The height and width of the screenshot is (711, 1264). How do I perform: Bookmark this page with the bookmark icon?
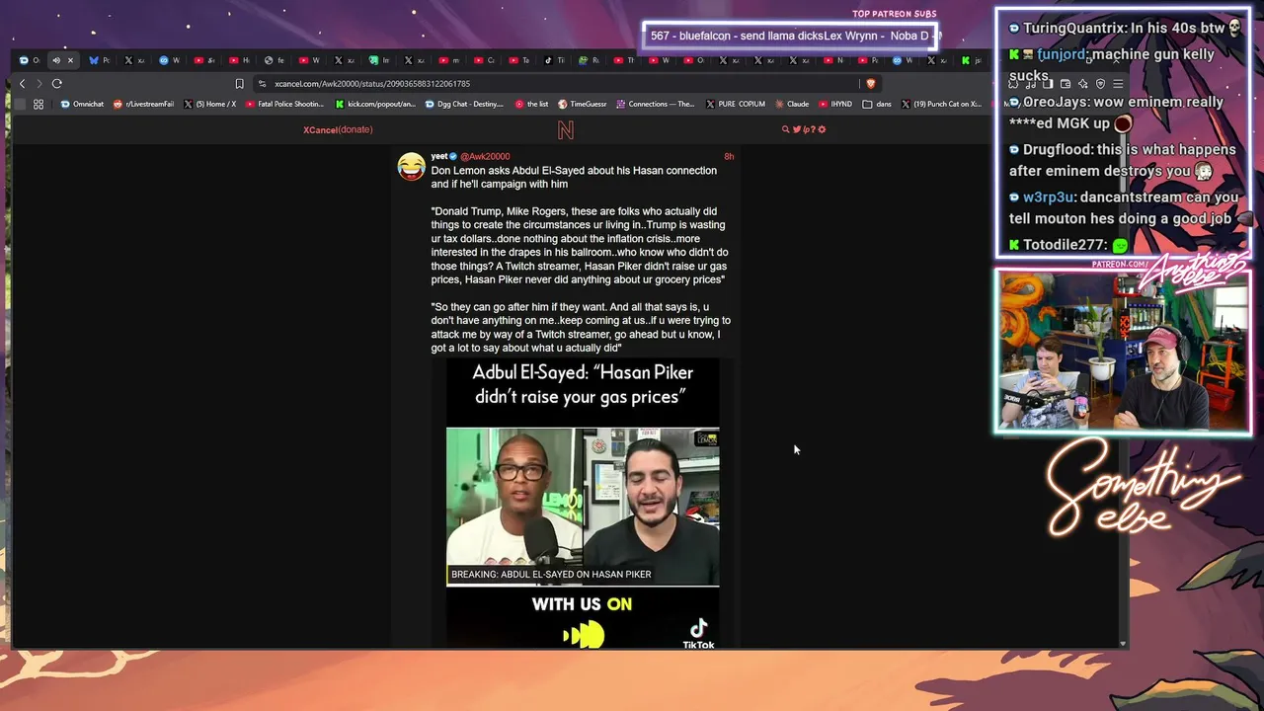(239, 84)
